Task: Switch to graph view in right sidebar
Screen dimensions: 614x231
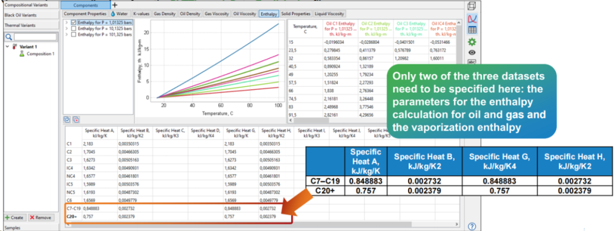Action: [x=471, y=19]
